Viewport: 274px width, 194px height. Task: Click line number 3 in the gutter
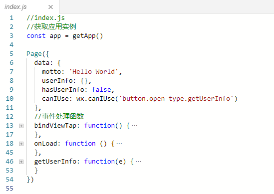click(11, 36)
